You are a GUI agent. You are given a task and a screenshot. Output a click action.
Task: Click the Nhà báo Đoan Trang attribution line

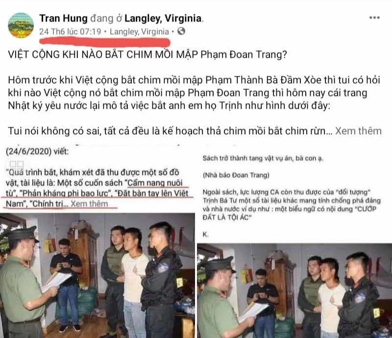point(236,175)
